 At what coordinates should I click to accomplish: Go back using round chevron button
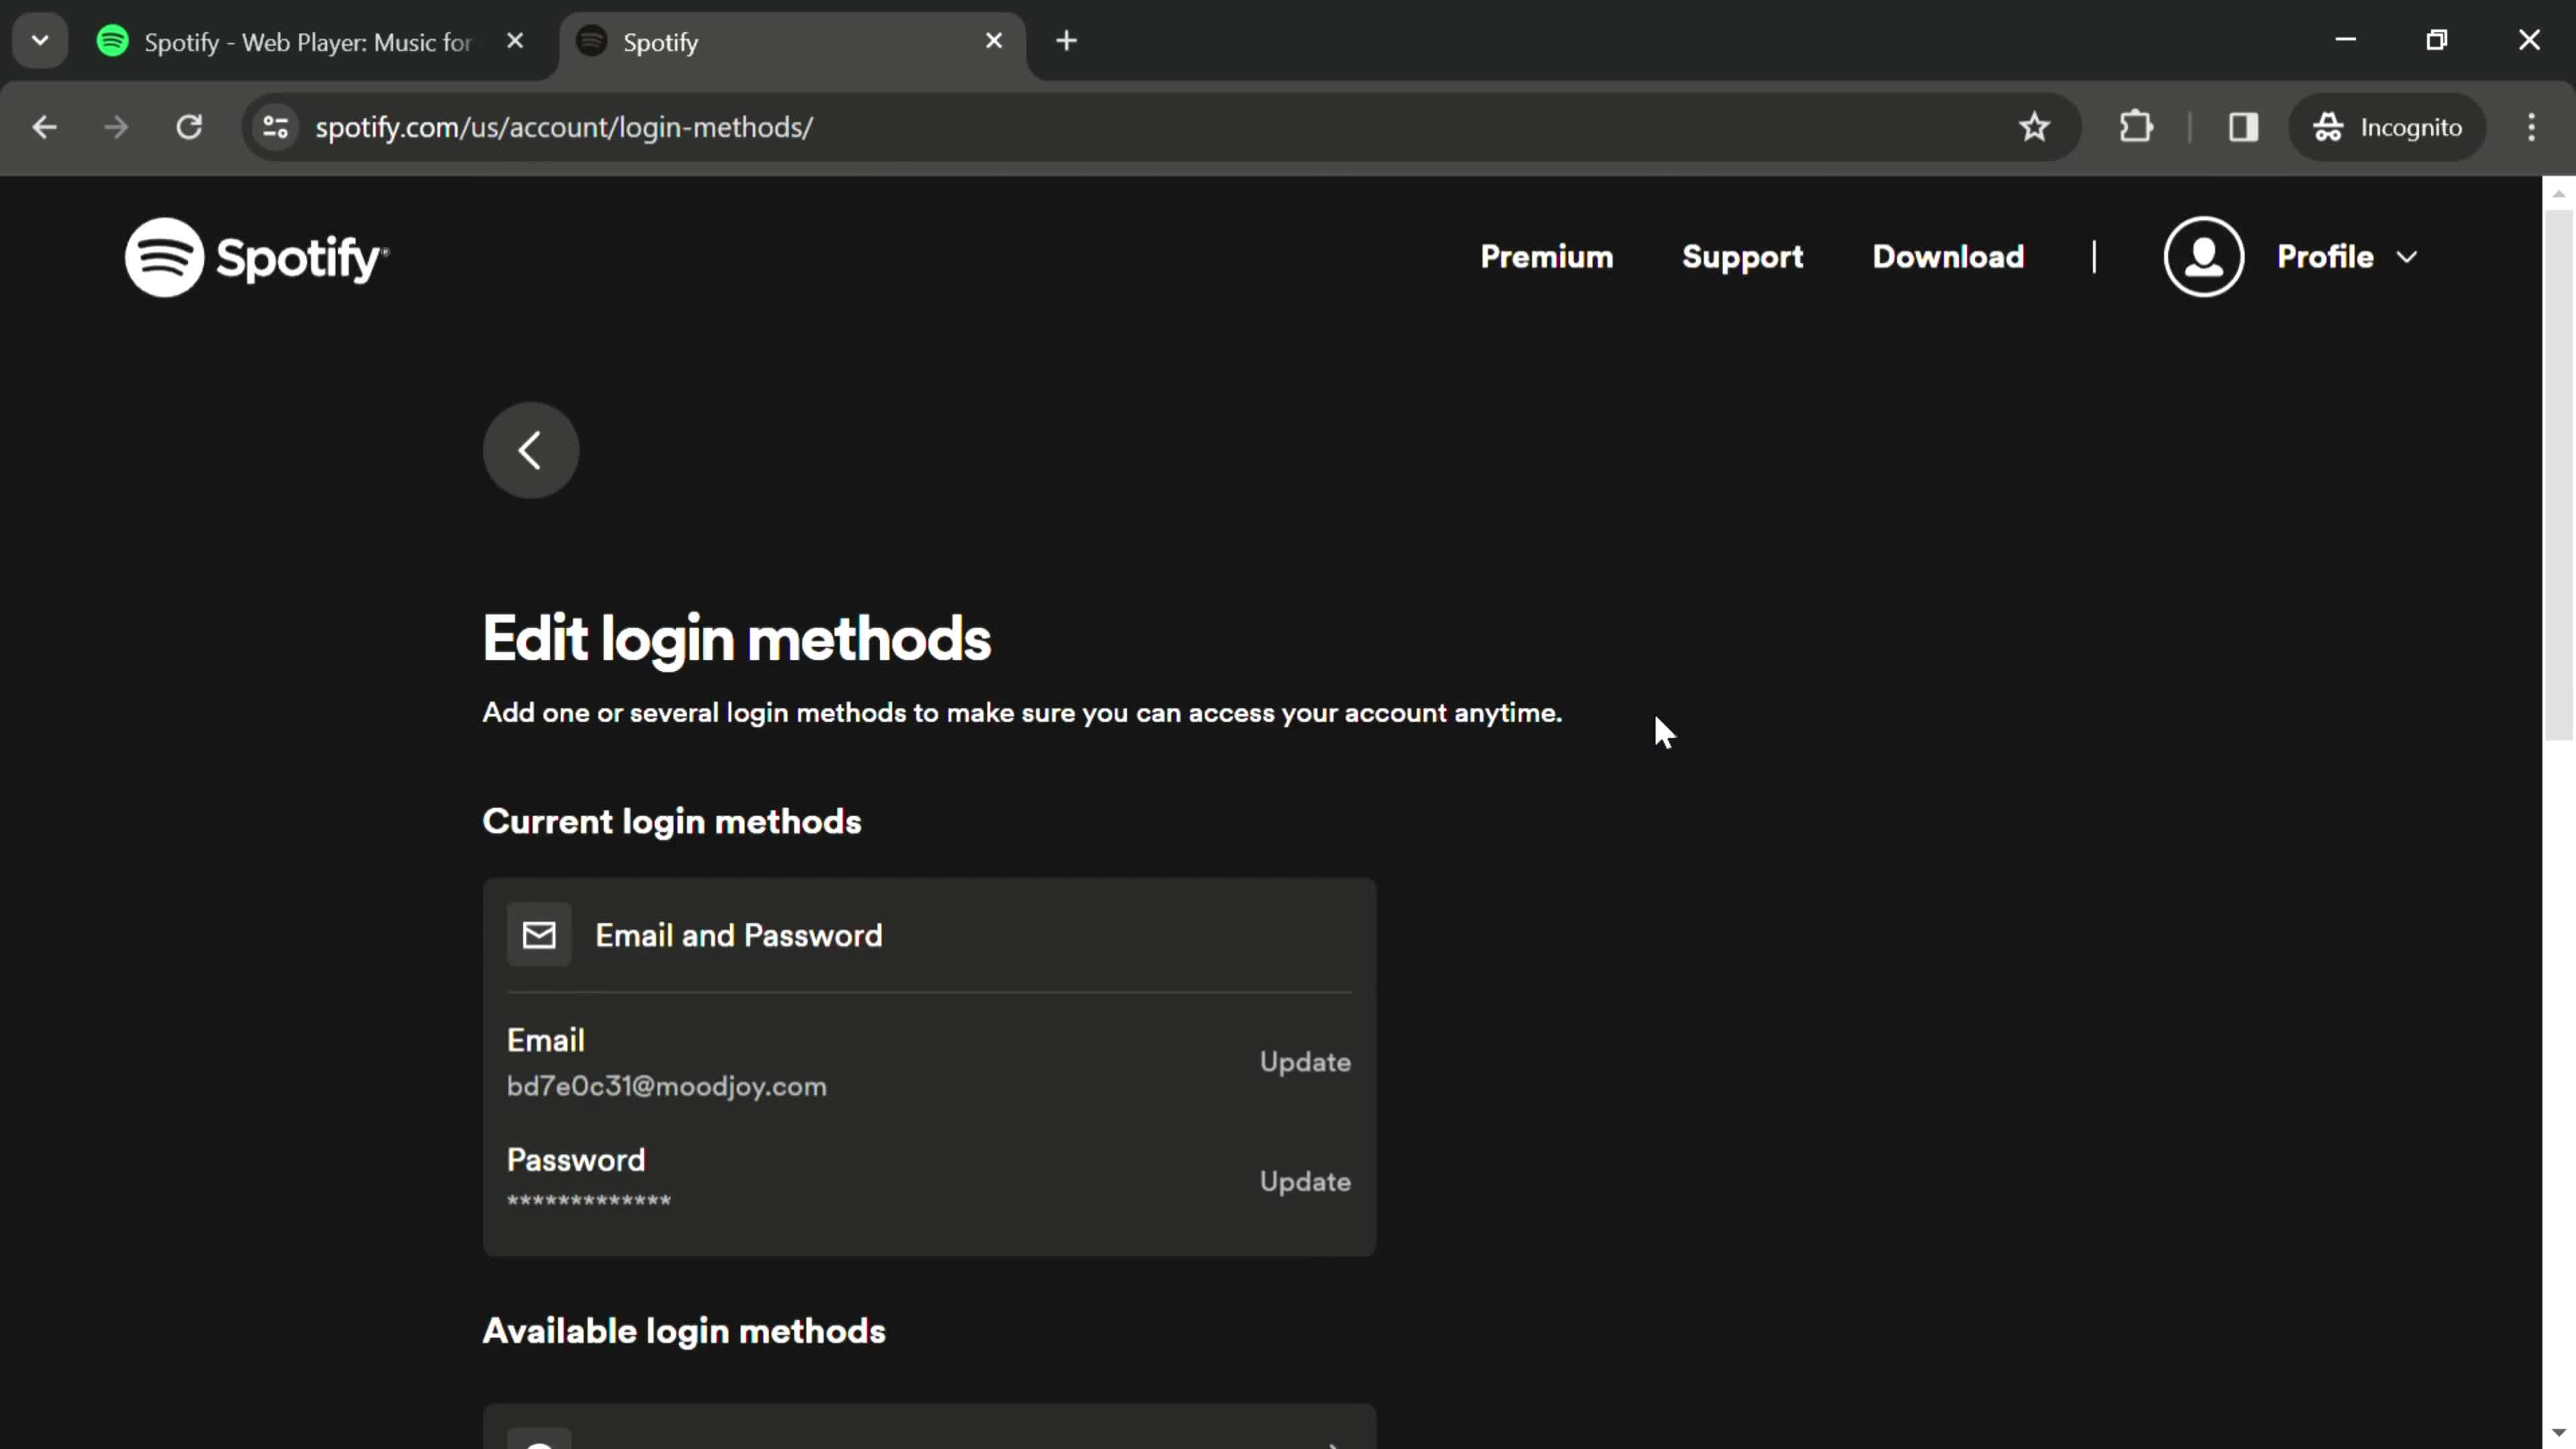531,450
